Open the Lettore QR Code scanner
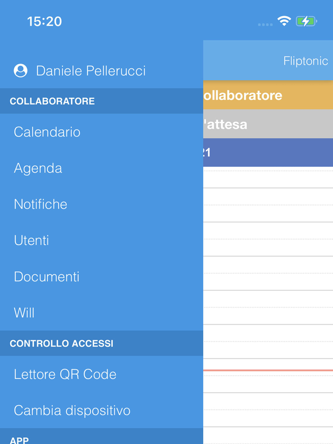333x444 pixels. click(65, 374)
